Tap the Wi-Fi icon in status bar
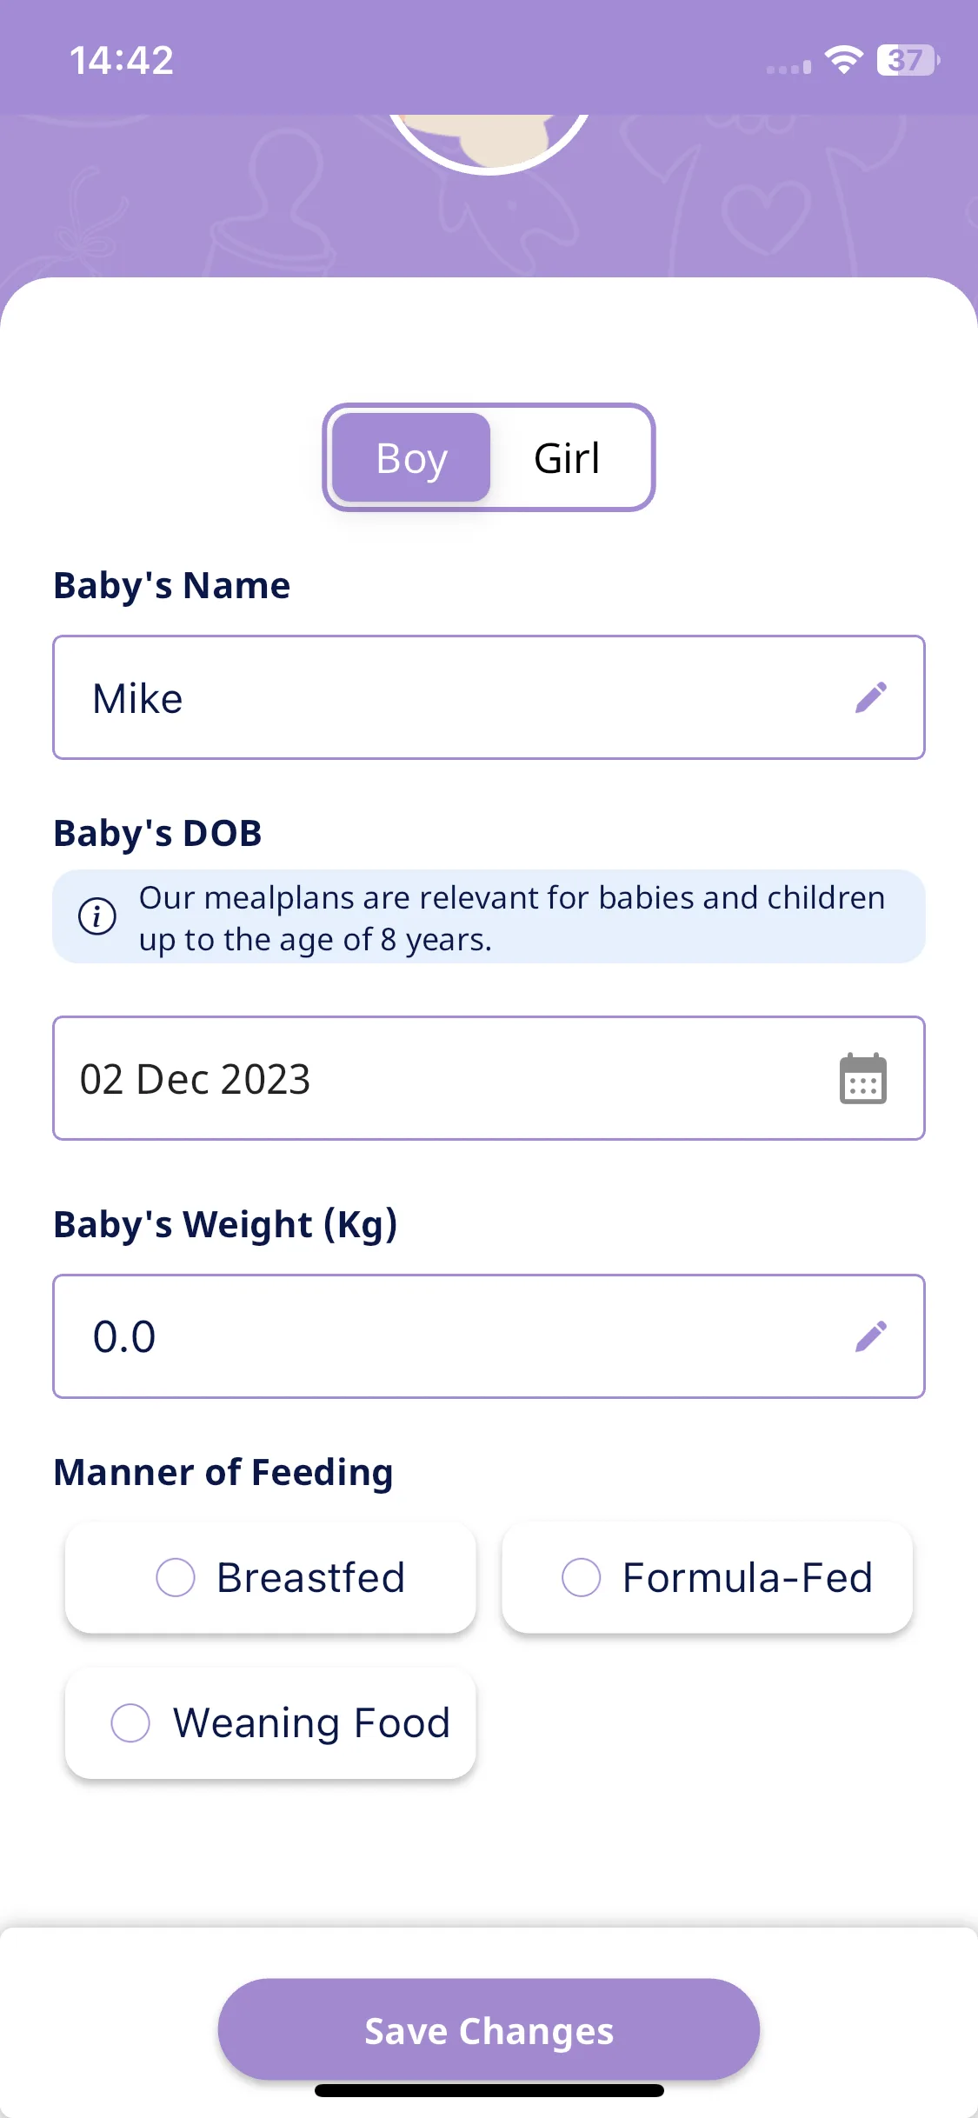The width and height of the screenshot is (978, 2118). [843, 60]
